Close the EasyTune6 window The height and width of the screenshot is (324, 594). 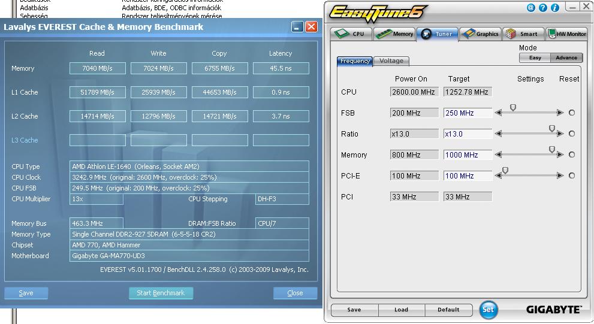pyautogui.click(x=586, y=7)
